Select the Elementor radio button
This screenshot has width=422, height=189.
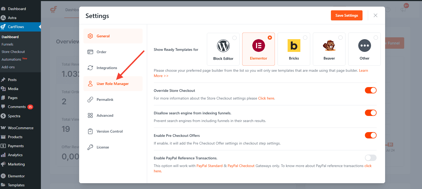tap(270, 38)
